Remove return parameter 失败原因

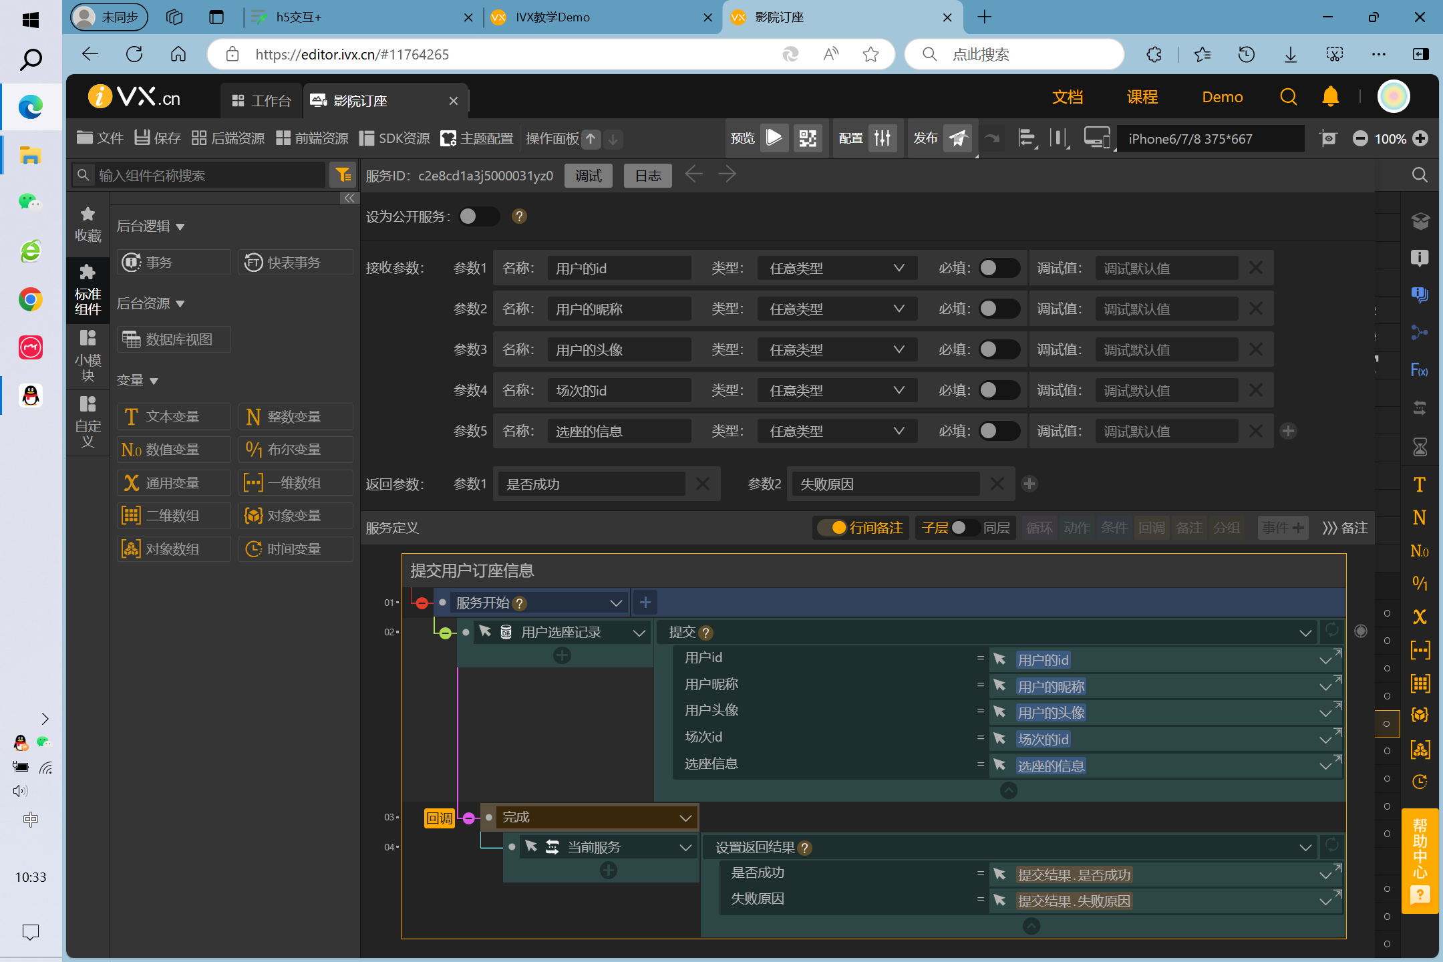pos(997,484)
